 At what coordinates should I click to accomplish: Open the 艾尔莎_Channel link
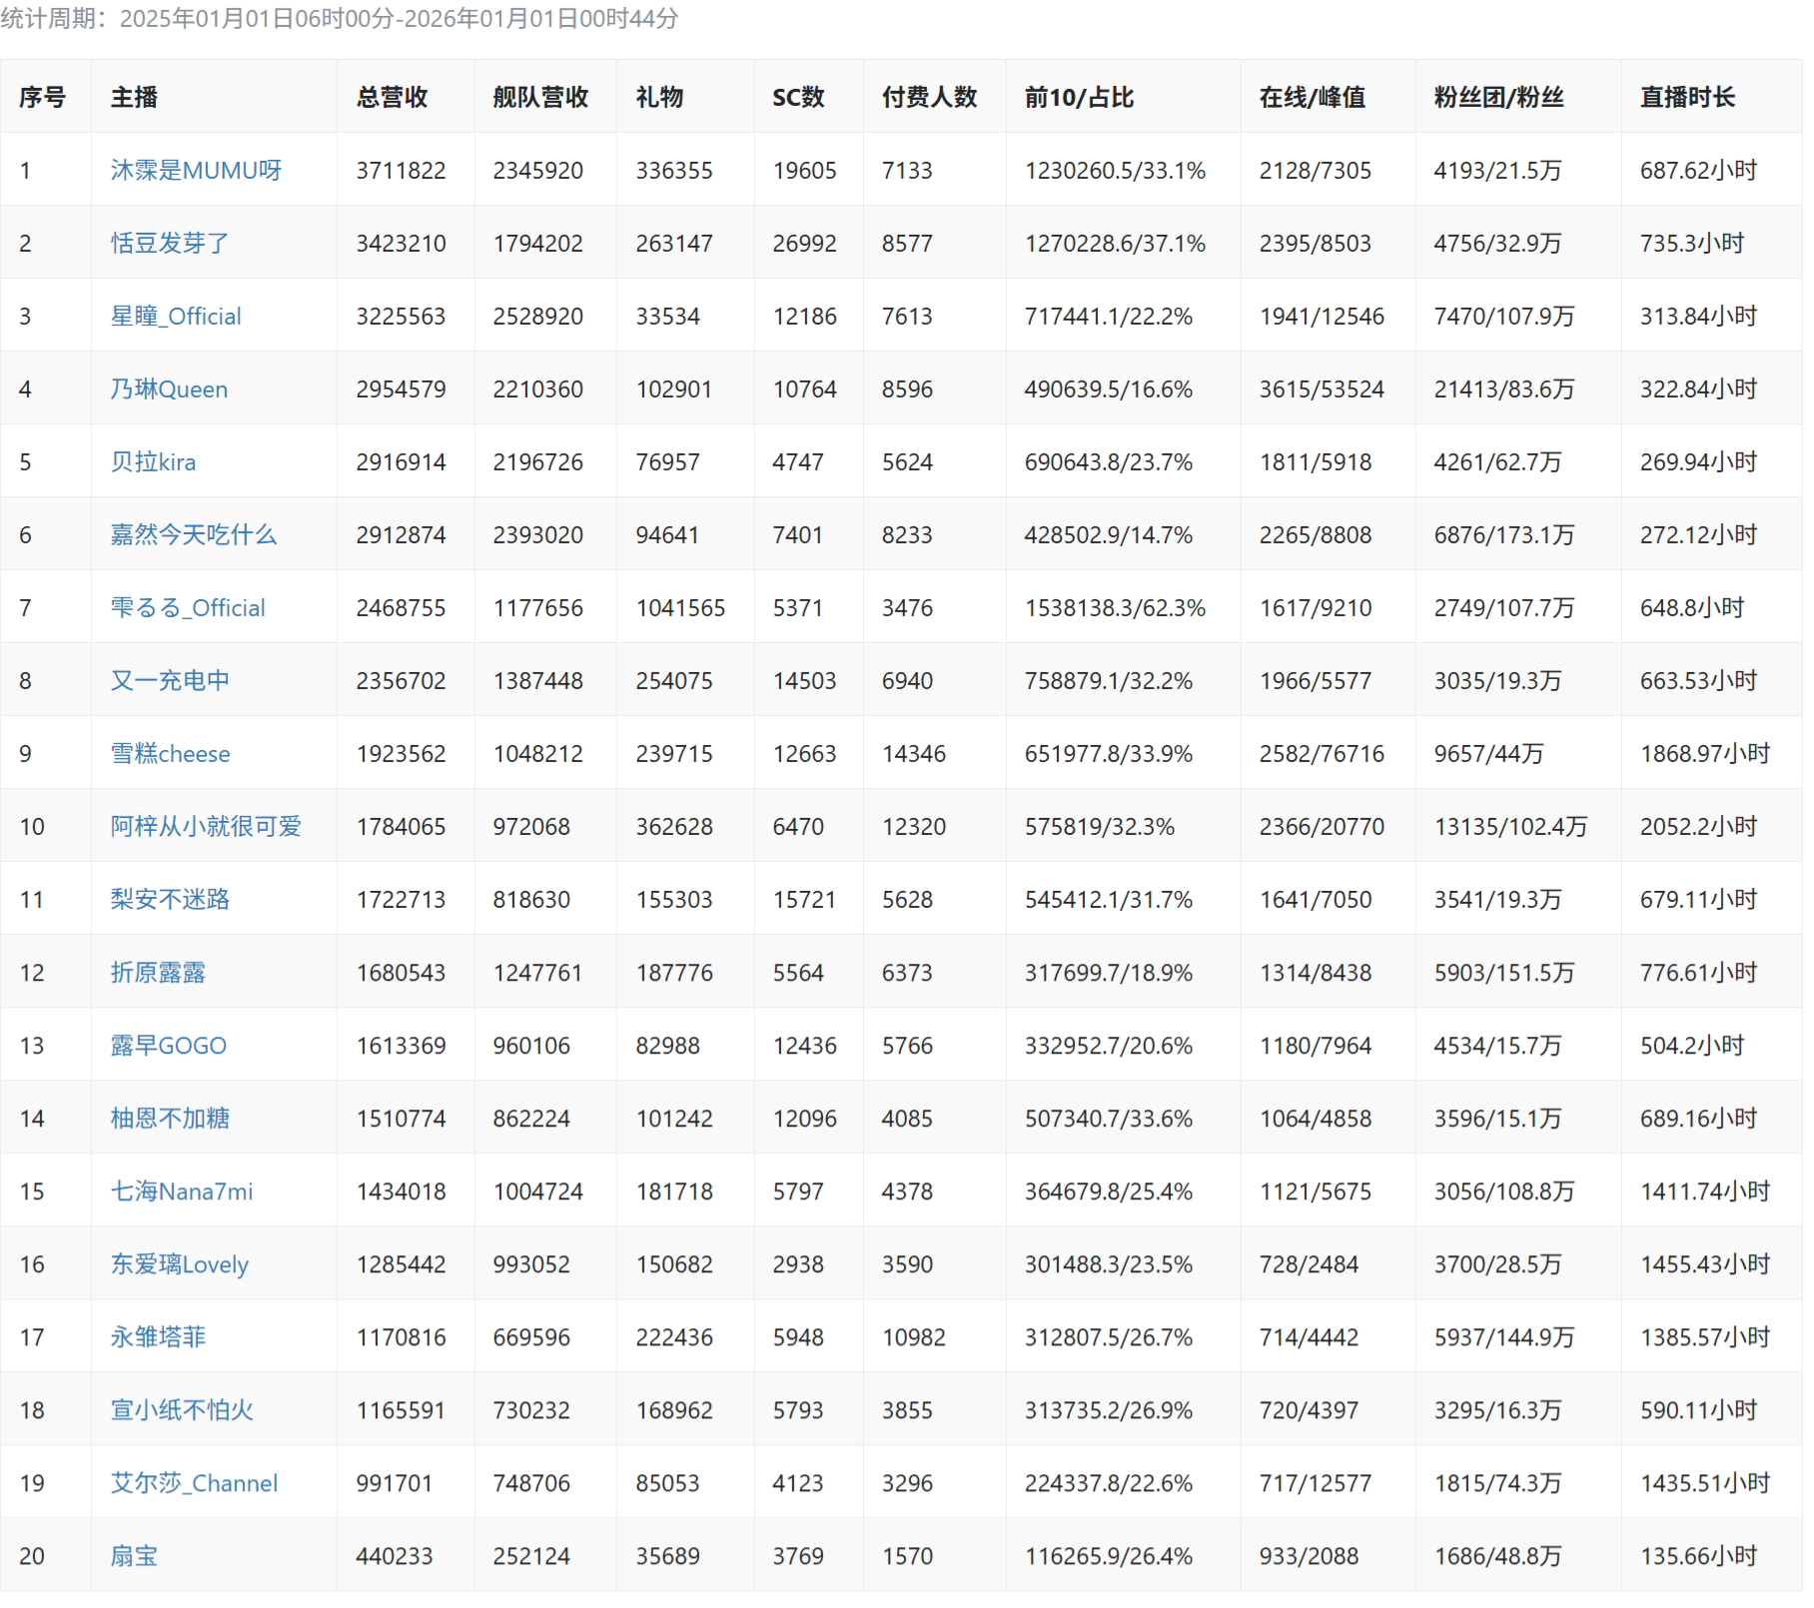tap(194, 1483)
